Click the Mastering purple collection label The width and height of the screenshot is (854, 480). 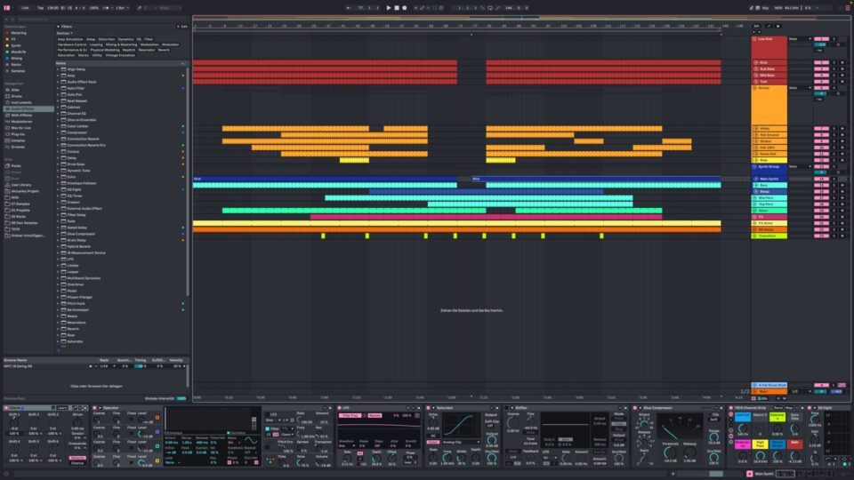[19, 32]
